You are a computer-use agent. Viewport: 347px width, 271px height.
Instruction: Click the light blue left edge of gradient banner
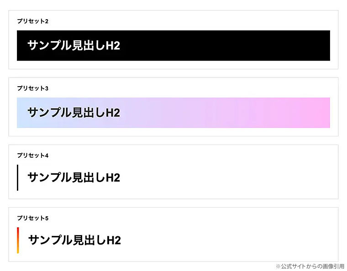pos(21,113)
